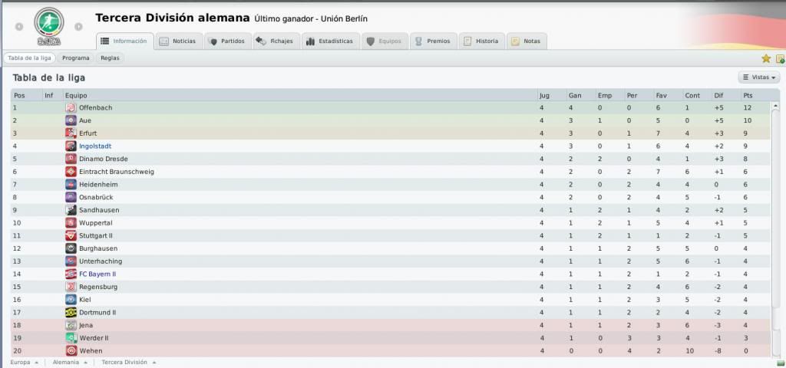Go to previous competition with left arrow

pyautogui.click(x=19, y=27)
